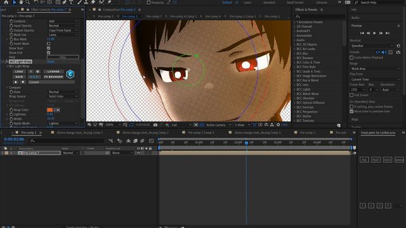Open the Apply Mode Lighten dropdown
Screen dimensions: 406x228
pyautogui.click(x=63, y=123)
